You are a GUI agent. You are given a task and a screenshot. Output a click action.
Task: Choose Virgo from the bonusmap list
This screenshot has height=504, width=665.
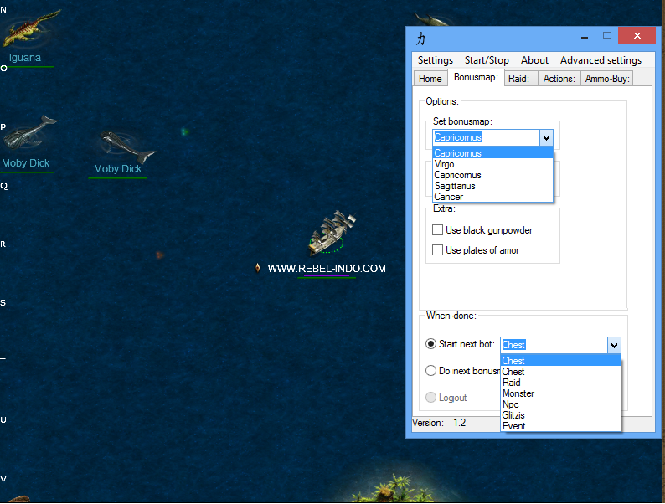[492, 164]
